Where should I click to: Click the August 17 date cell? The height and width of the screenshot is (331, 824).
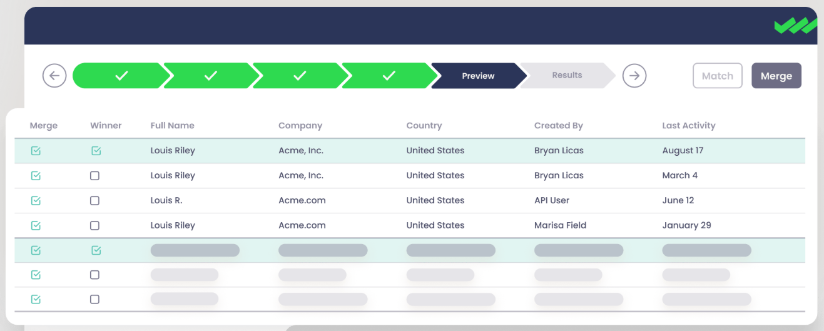pyautogui.click(x=683, y=150)
